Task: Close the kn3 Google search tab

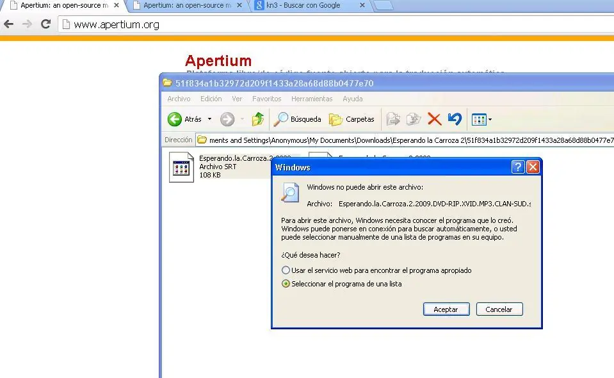Action: tap(362, 6)
